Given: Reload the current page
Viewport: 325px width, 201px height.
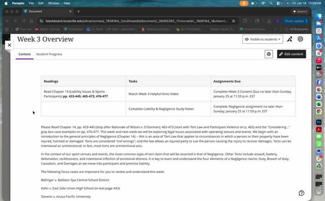Looking at the screenshot, I should [24, 21].
